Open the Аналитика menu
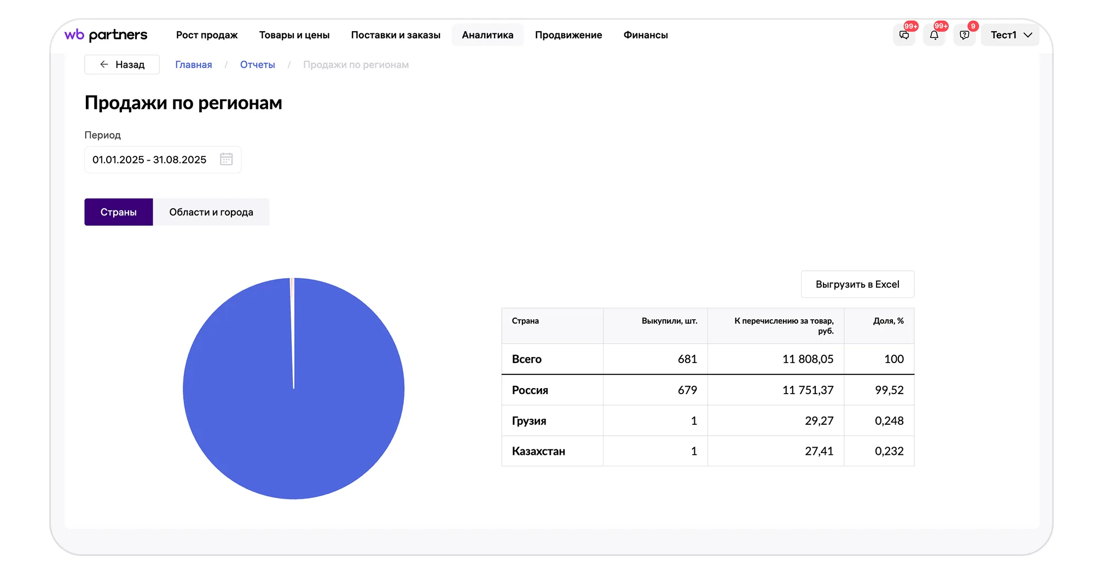Image resolution: width=1103 pixels, height=574 pixels. [487, 35]
